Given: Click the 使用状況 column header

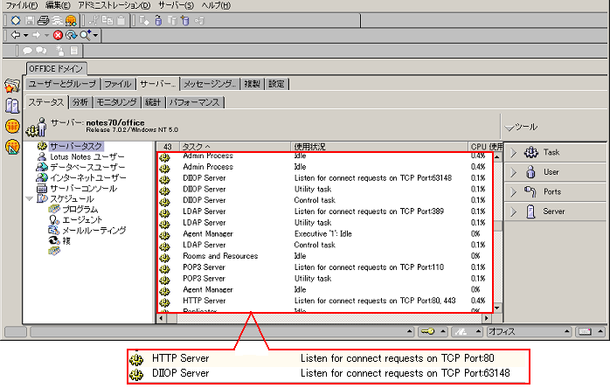Looking at the screenshot, I should pyautogui.click(x=379, y=147).
